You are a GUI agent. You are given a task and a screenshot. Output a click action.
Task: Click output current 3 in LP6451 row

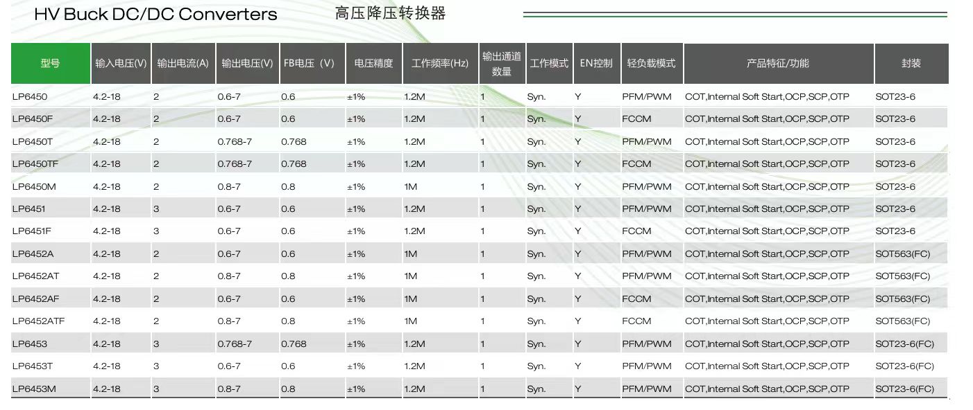[156, 209]
